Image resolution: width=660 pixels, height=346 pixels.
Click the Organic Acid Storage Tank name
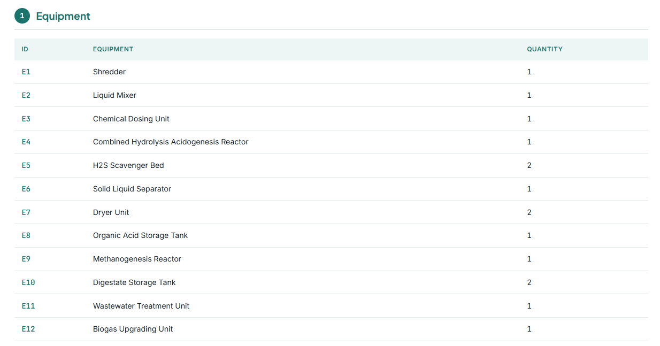click(141, 235)
